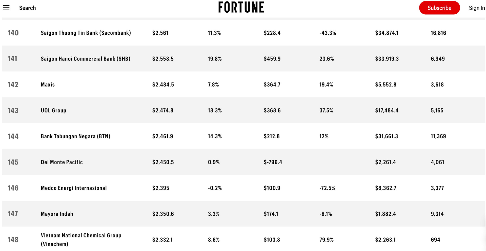
Task: Open the Sign In link
Action: pyautogui.click(x=477, y=8)
